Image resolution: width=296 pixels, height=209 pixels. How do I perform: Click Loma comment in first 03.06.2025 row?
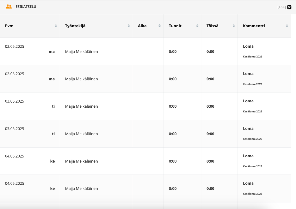[248, 101]
